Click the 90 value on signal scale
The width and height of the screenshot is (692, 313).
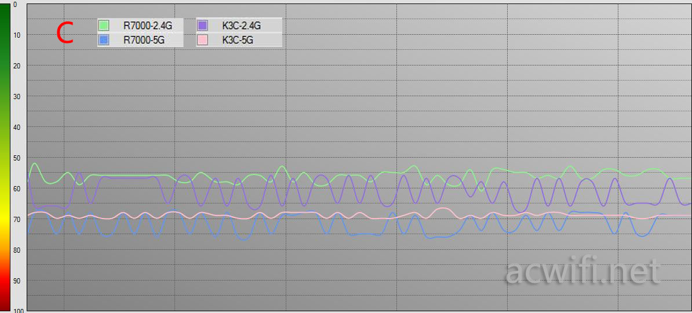17,281
